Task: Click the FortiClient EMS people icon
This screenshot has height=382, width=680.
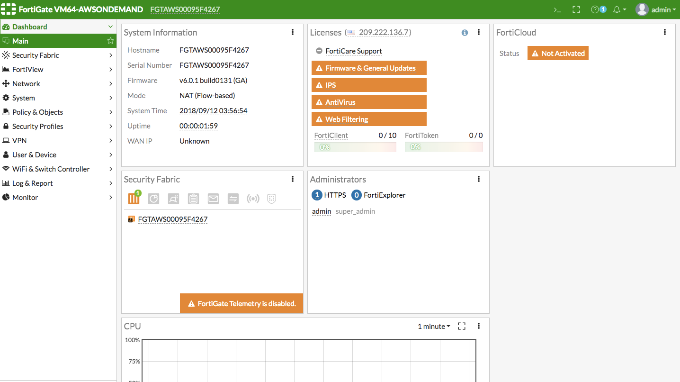Action: (x=173, y=199)
